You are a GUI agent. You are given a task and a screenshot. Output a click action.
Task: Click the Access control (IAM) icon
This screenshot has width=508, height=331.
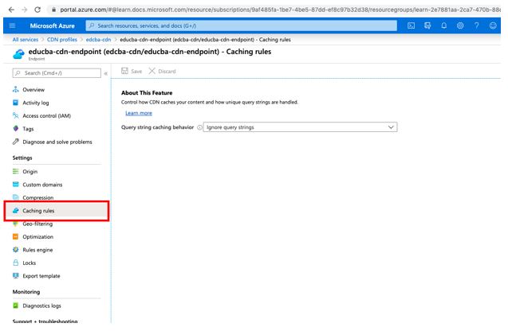16,115
